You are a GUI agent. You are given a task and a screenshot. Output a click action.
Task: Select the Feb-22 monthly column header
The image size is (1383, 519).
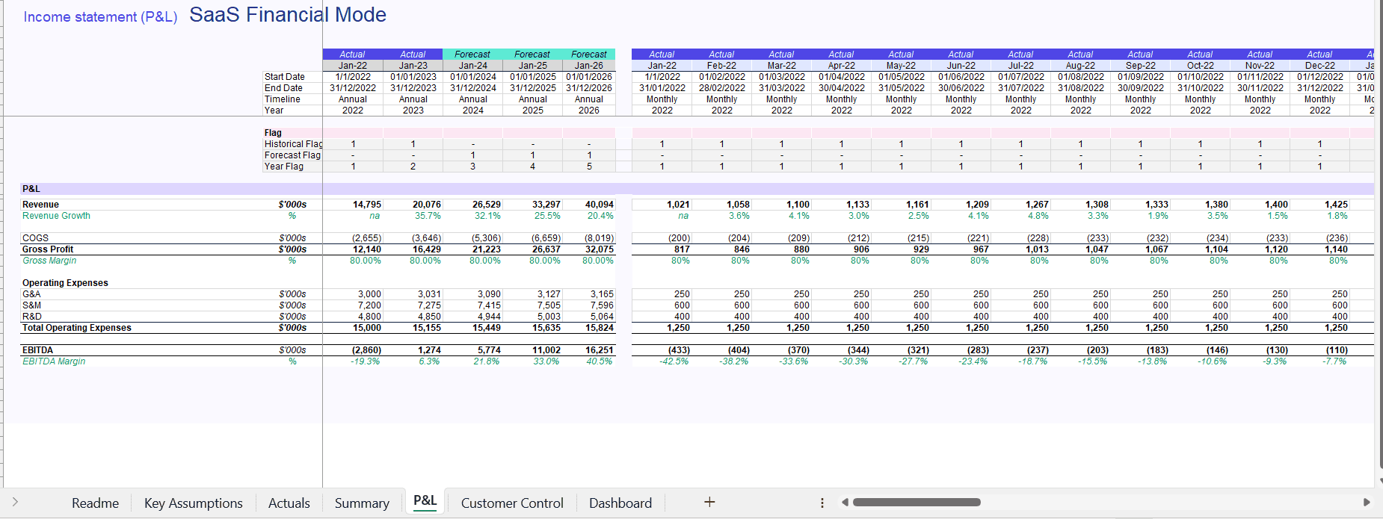click(x=721, y=66)
